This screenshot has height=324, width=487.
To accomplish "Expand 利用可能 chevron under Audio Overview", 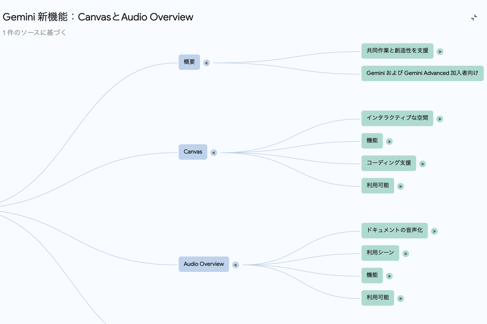I will pos(401,298).
